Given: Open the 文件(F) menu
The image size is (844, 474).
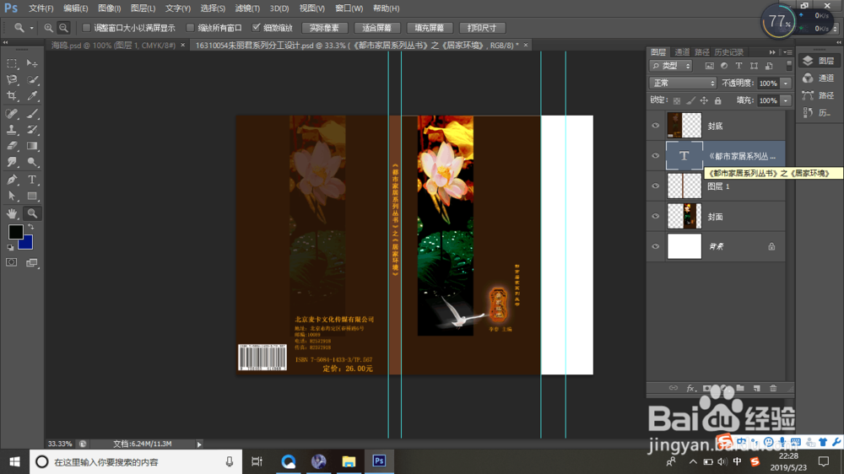Looking at the screenshot, I should coord(41,8).
